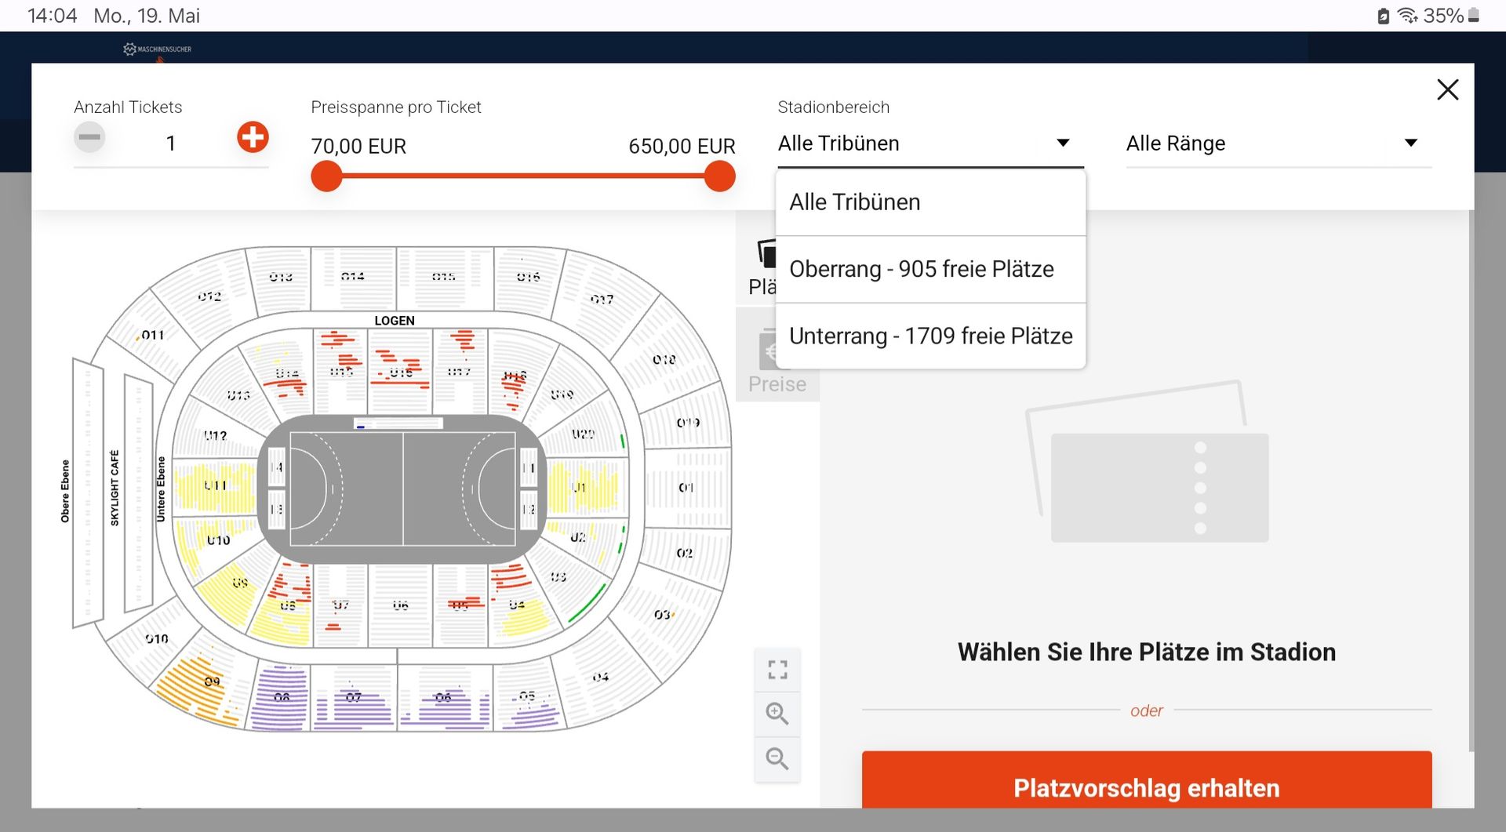Collapse the Alle Tribünen dropdown arrow
The width and height of the screenshot is (1506, 832).
click(x=1063, y=143)
